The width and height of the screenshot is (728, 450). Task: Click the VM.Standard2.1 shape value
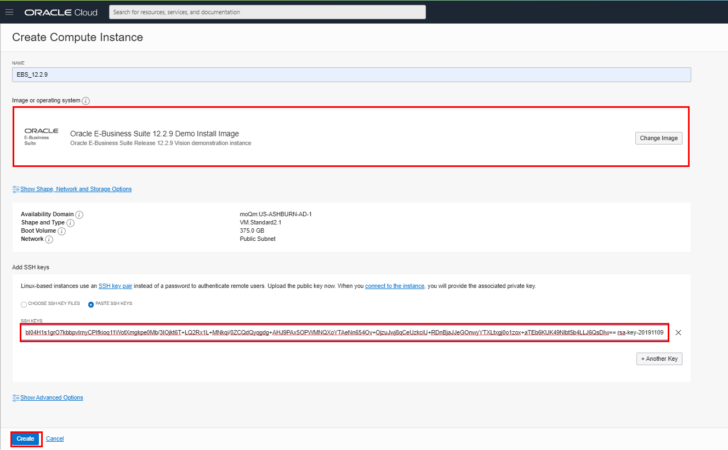pyautogui.click(x=261, y=223)
